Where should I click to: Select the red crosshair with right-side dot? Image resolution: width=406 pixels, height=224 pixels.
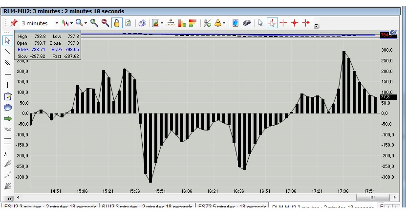306,23
